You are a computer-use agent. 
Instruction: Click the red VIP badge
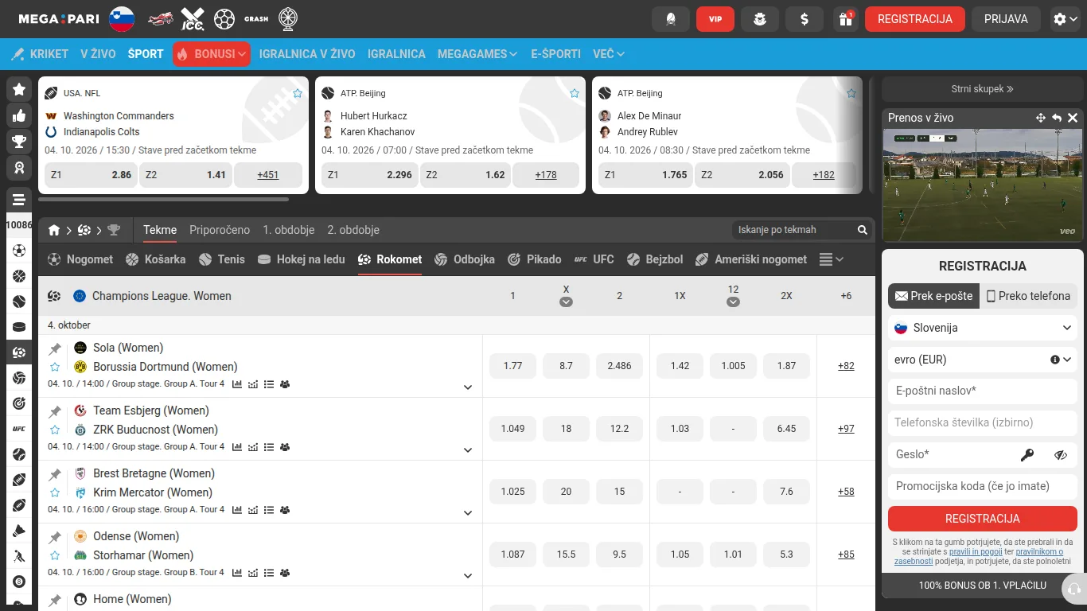[x=715, y=19]
